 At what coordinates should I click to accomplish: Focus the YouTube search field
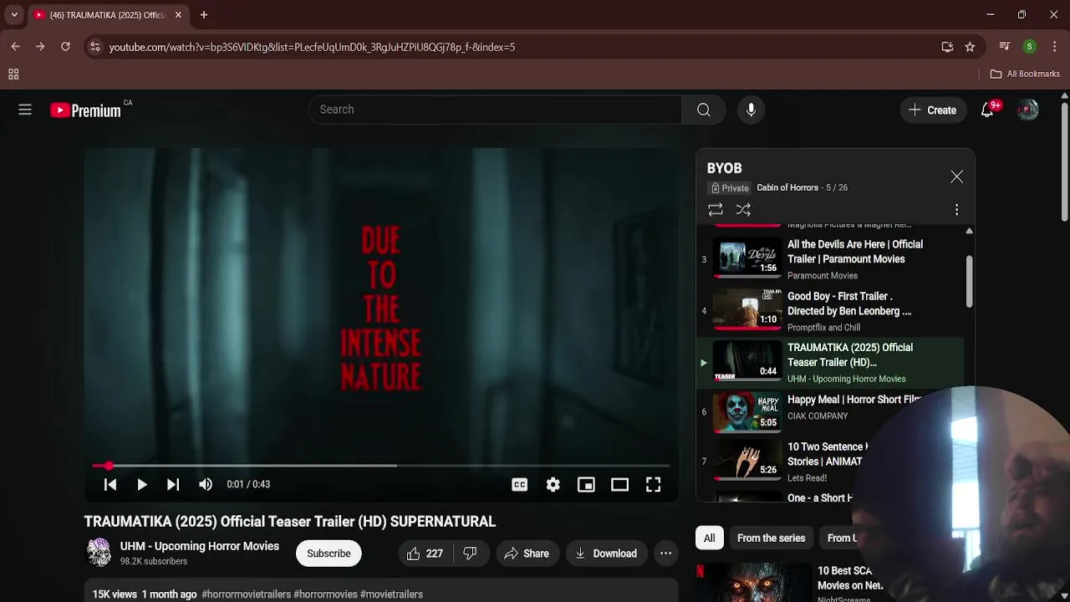pyautogui.click(x=495, y=110)
